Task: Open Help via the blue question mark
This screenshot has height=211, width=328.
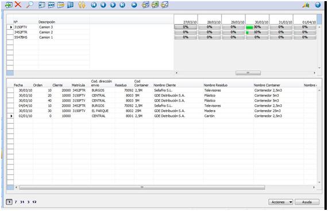Action: pos(318,5)
